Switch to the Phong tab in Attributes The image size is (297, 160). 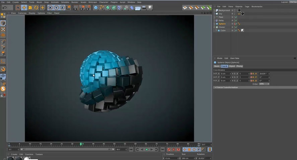239,66
